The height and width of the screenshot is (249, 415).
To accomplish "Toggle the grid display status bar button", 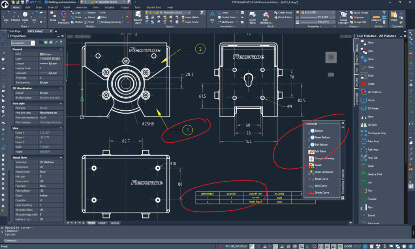I will (295, 246).
